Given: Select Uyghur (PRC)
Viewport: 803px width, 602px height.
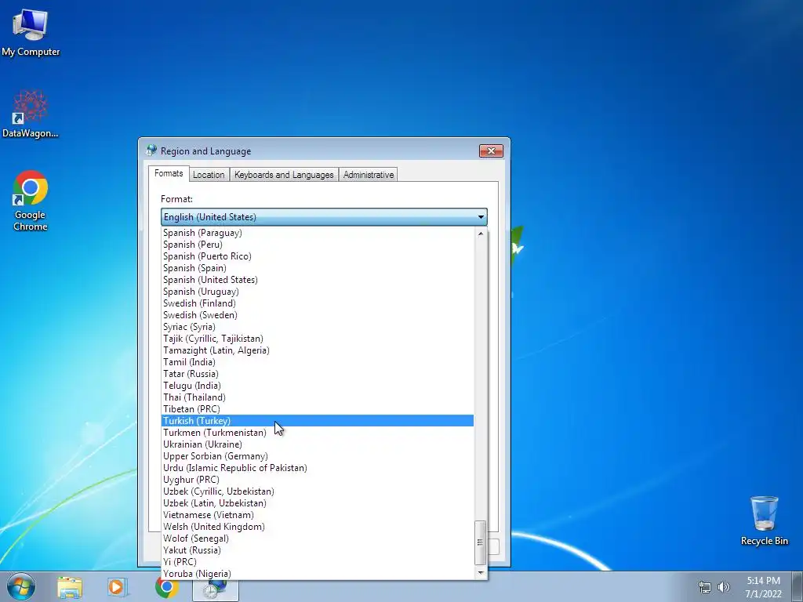Looking at the screenshot, I should pyautogui.click(x=318, y=481).
